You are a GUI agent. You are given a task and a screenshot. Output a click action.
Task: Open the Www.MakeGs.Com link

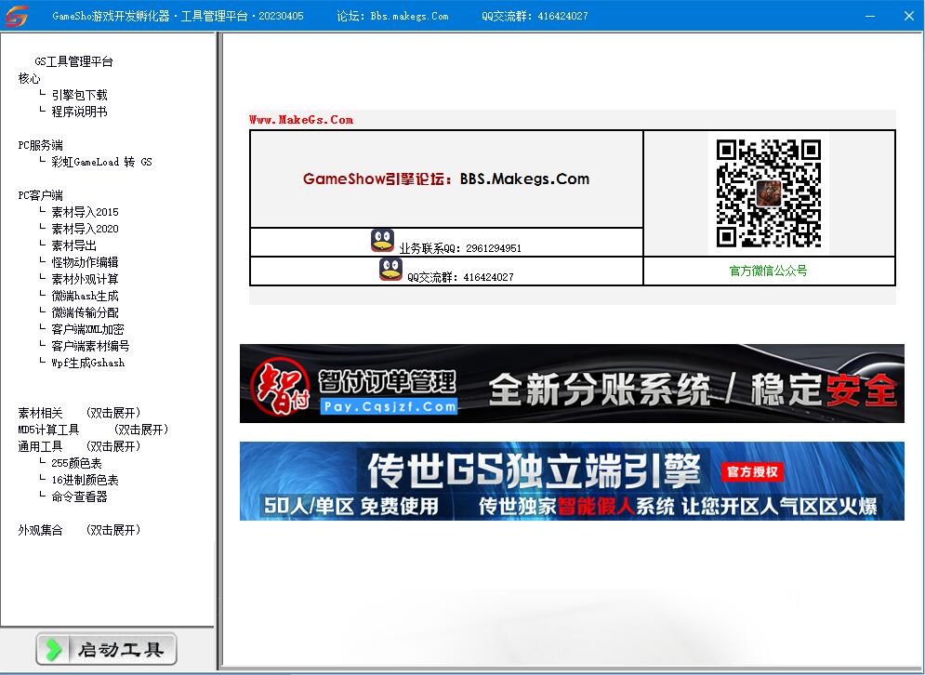point(301,120)
